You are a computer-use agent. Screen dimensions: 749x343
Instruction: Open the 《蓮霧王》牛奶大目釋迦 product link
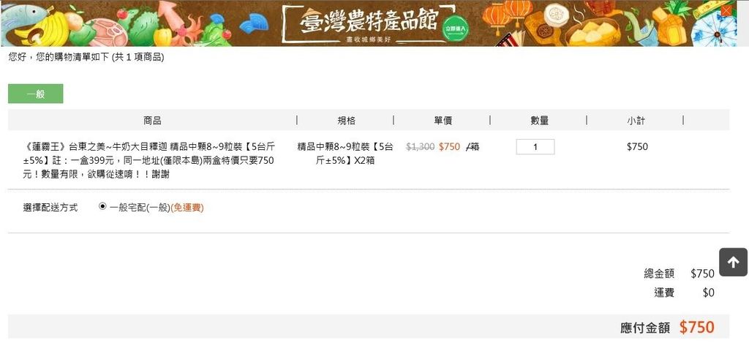pyautogui.click(x=149, y=160)
